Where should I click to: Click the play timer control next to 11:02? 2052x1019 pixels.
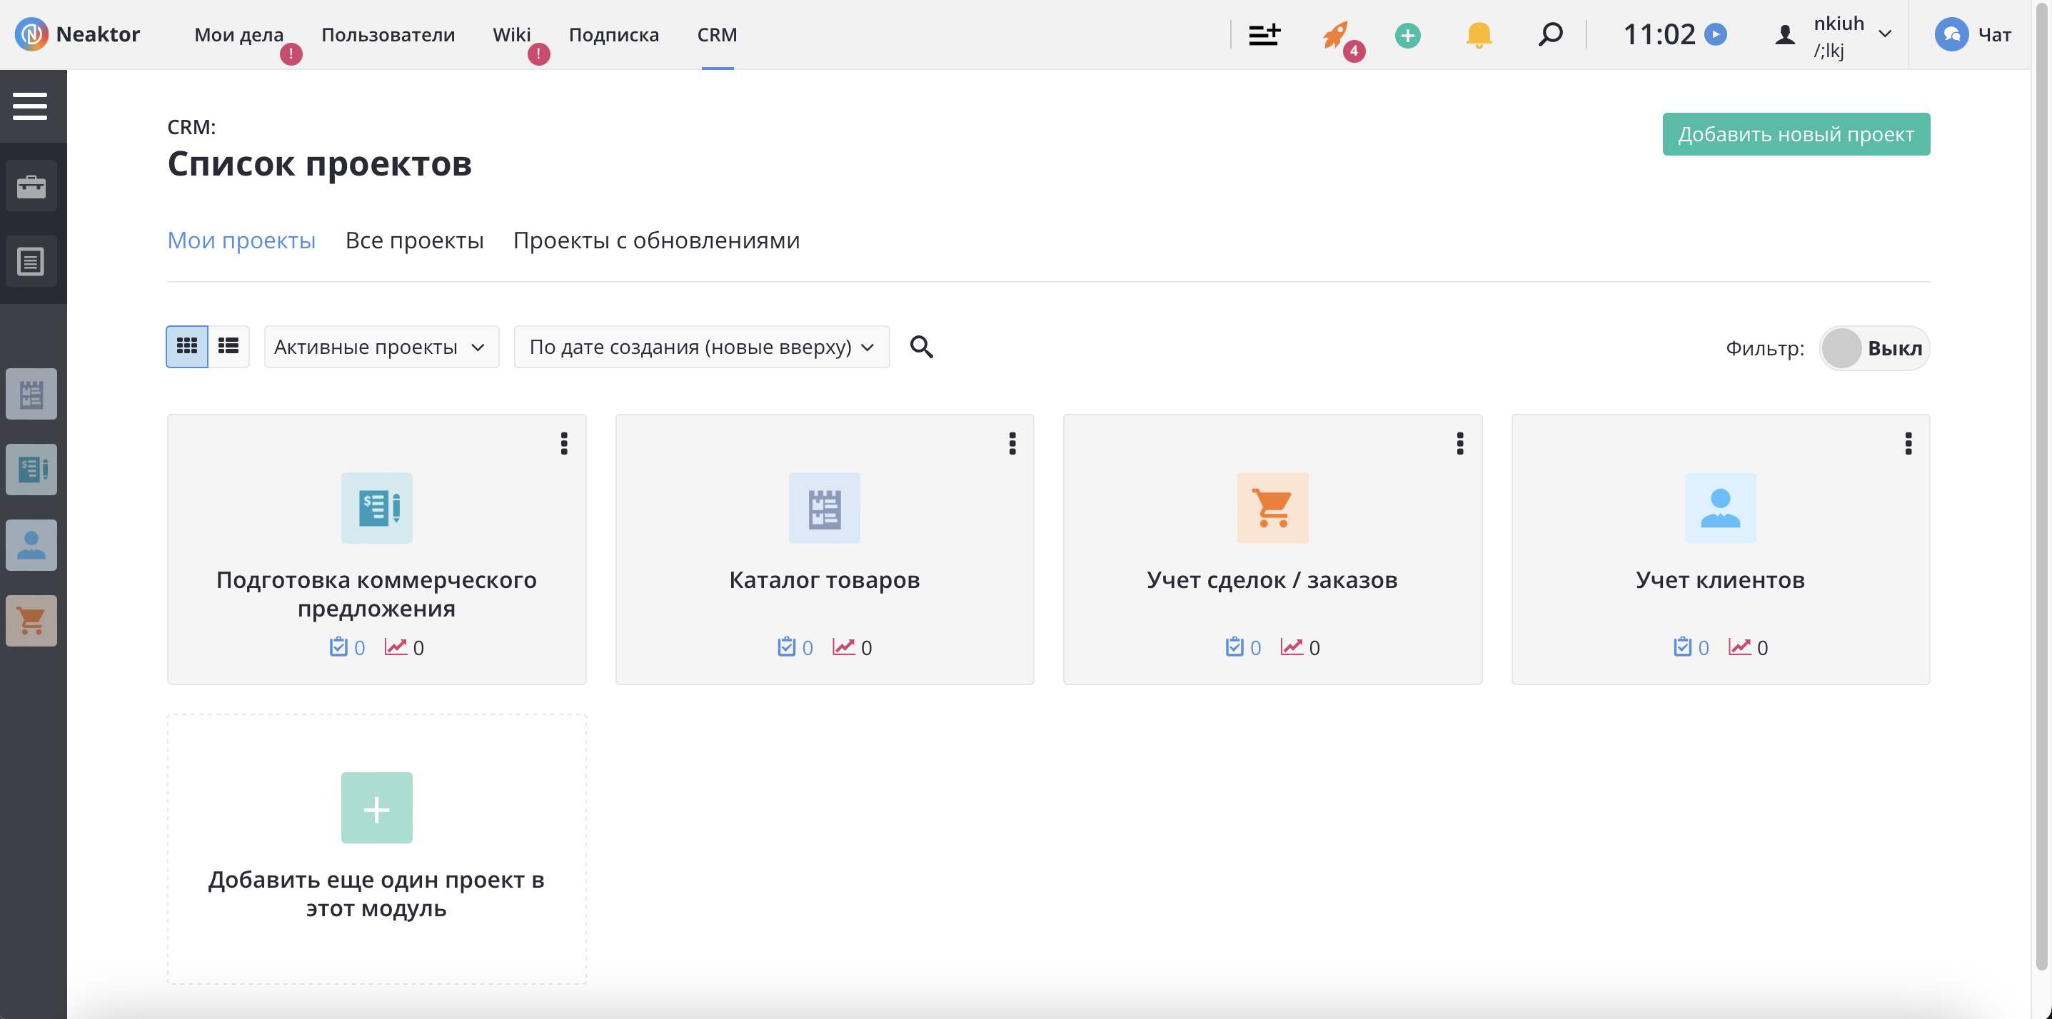[1716, 34]
